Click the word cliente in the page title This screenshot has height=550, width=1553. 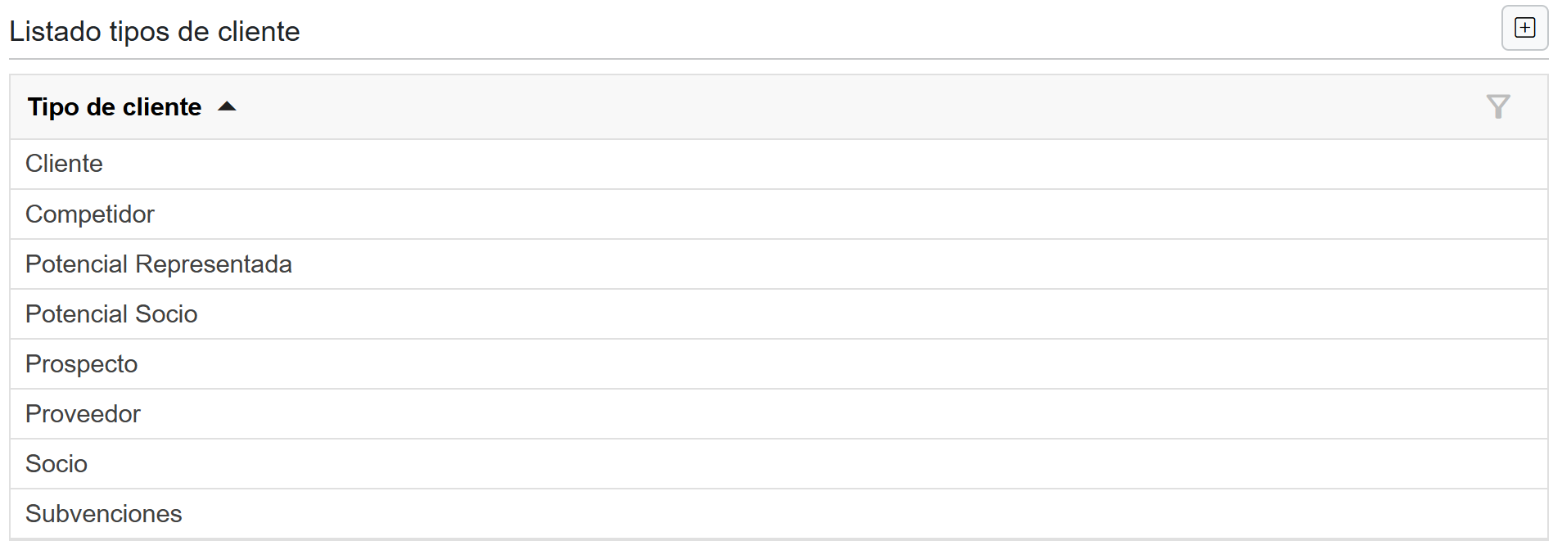coord(259,31)
